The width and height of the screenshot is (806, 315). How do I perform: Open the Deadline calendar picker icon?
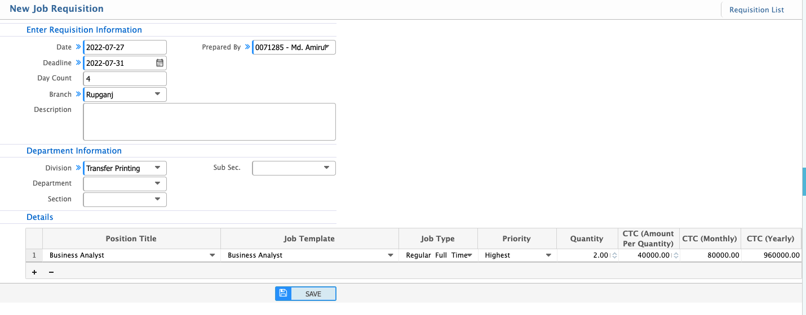click(160, 63)
